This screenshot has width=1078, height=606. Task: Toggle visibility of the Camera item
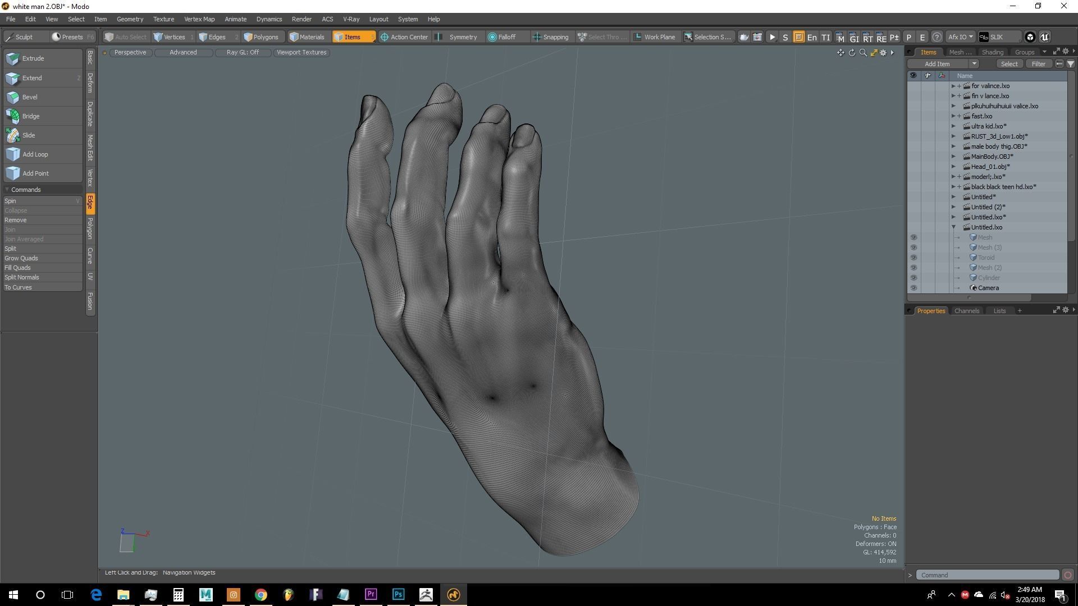click(x=913, y=288)
